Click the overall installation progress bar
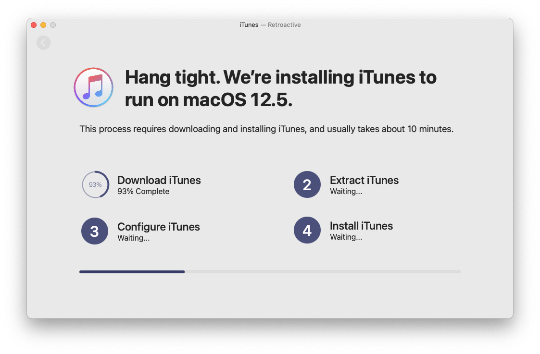 (x=270, y=272)
